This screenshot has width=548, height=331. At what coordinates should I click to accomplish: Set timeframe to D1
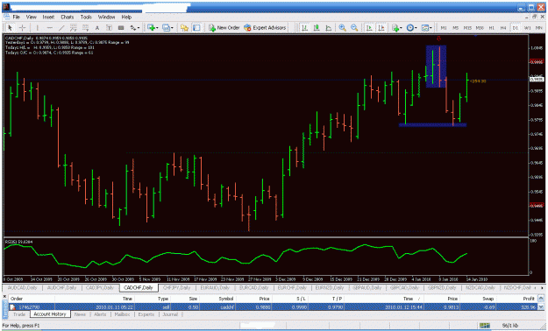click(x=516, y=28)
